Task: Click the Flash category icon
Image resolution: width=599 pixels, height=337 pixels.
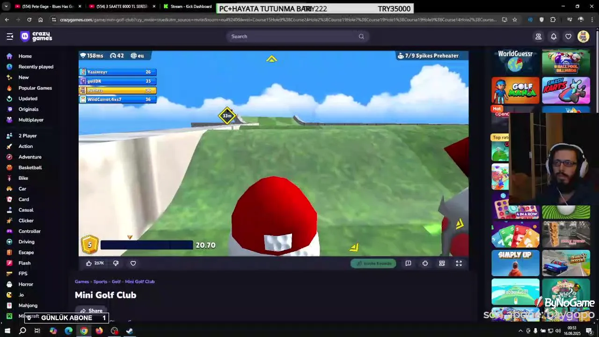Action: [9, 263]
